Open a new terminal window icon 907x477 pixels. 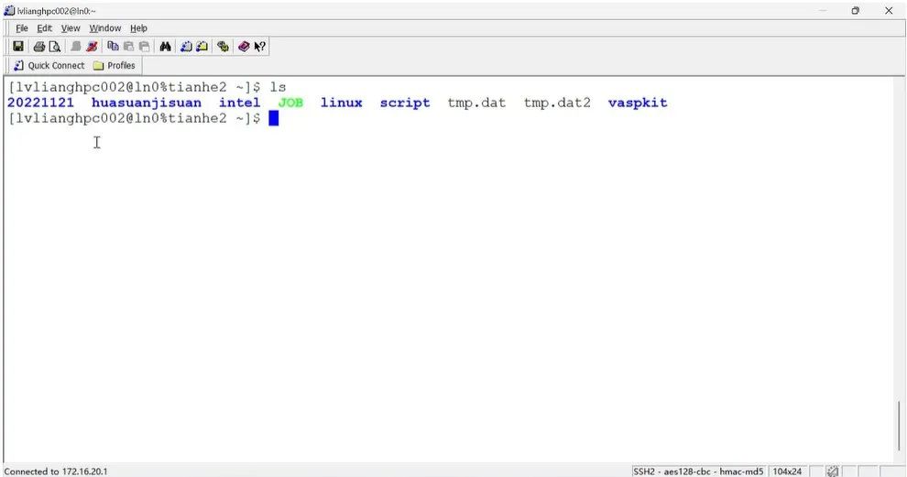(186, 47)
